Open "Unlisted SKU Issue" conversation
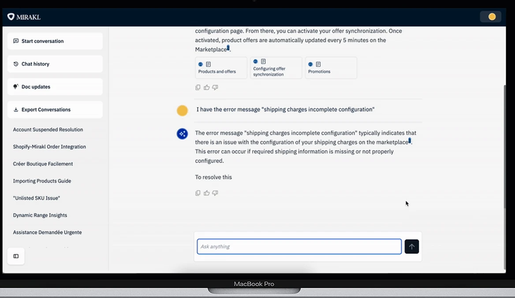Screen dimensions: 515x298 click(37, 198)
